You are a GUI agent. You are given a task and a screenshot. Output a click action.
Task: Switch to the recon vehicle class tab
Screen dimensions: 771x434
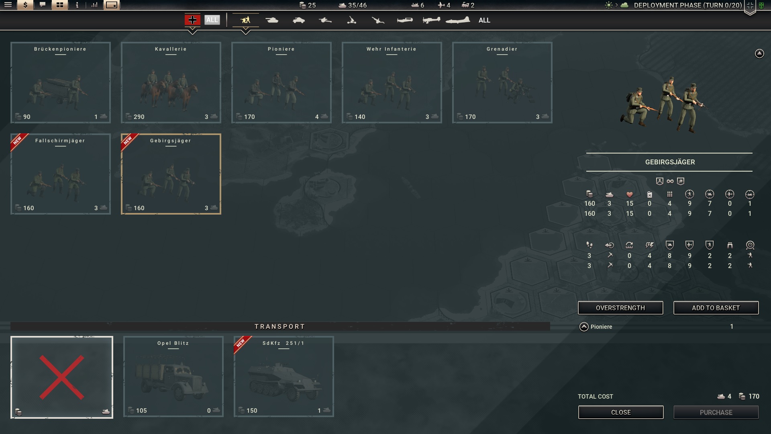pos(298,20)
